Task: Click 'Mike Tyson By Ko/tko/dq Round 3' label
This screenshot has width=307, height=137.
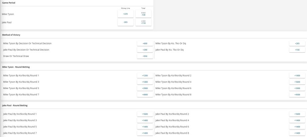Action: click(x=21, y=82)
